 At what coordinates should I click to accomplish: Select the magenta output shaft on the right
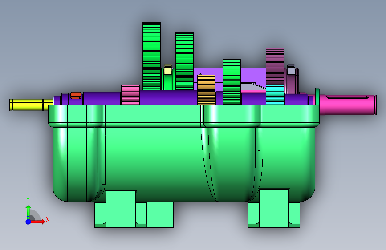click(x=348, y=105)
